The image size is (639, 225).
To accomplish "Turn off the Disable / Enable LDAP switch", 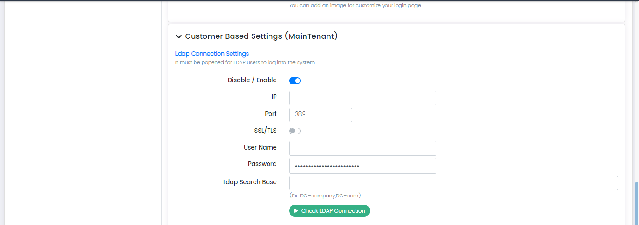I will pyautogui.click(x=295, y=80).
